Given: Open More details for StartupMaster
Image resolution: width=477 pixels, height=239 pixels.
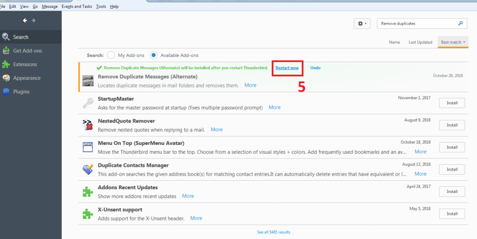Looking at the screenshot, I should (x=274, y=107).
